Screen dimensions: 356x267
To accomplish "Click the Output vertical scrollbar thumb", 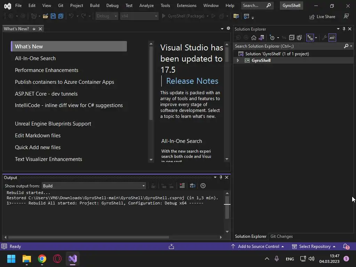I will [227, 207].
